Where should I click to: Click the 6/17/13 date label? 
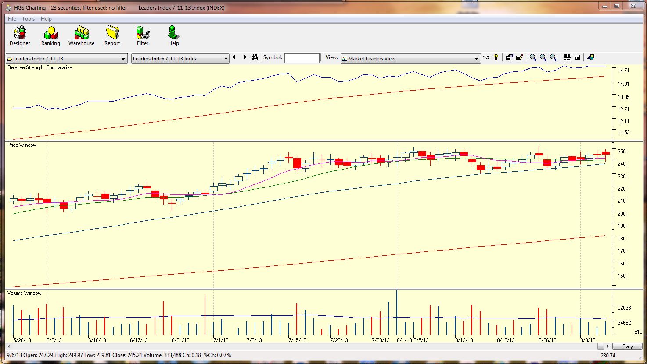click(139, 340)
